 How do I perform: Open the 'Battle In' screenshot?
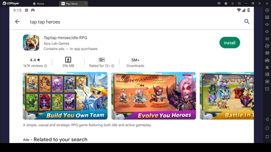coord(227,96)
